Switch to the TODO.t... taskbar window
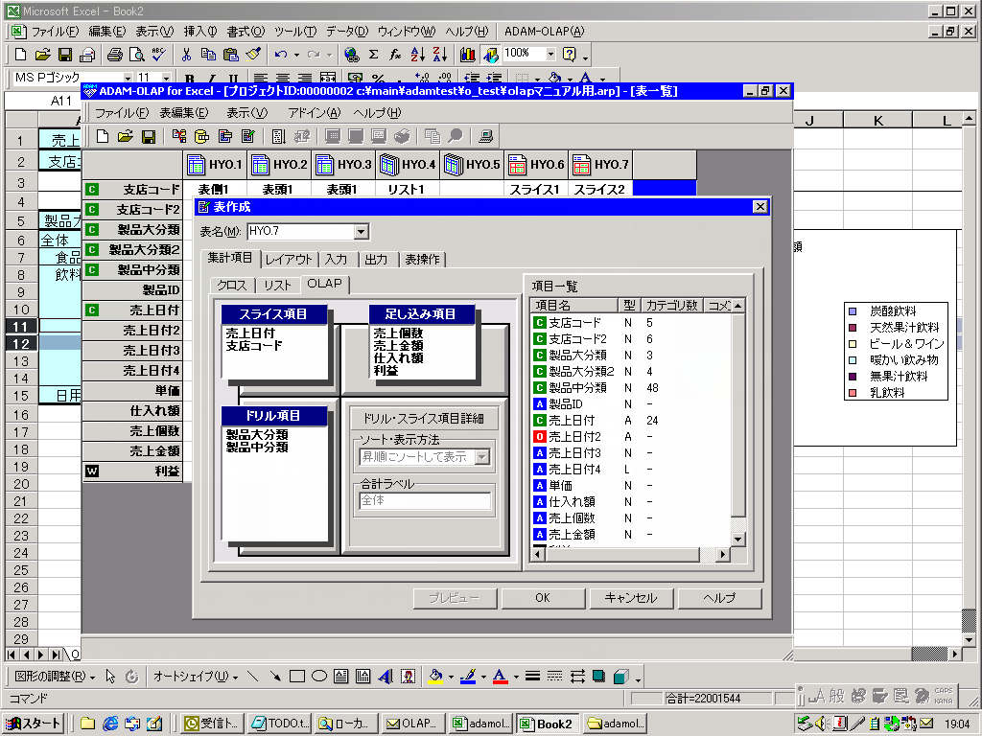This screenshot has width=982, height=736. coord(279,724)
